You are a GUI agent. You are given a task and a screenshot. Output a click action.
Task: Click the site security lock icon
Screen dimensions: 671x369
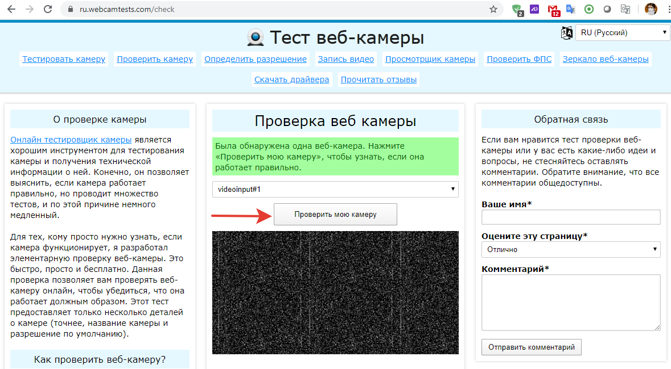(x=69, y=9)
